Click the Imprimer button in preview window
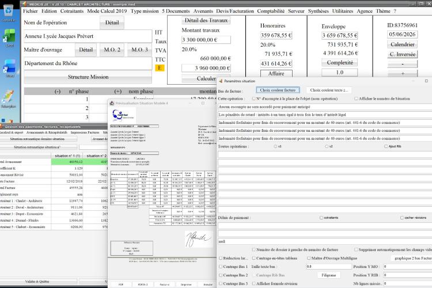Viewport: 432px width, 288px height. click(x=186, y=285)
